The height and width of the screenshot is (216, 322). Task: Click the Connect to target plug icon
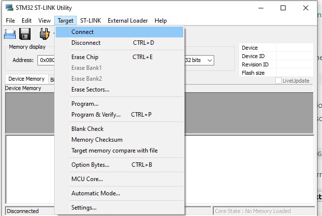[x=45, y=34]
